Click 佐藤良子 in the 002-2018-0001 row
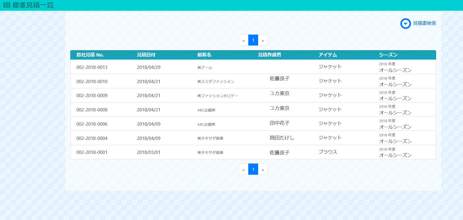 click(280, 153)
